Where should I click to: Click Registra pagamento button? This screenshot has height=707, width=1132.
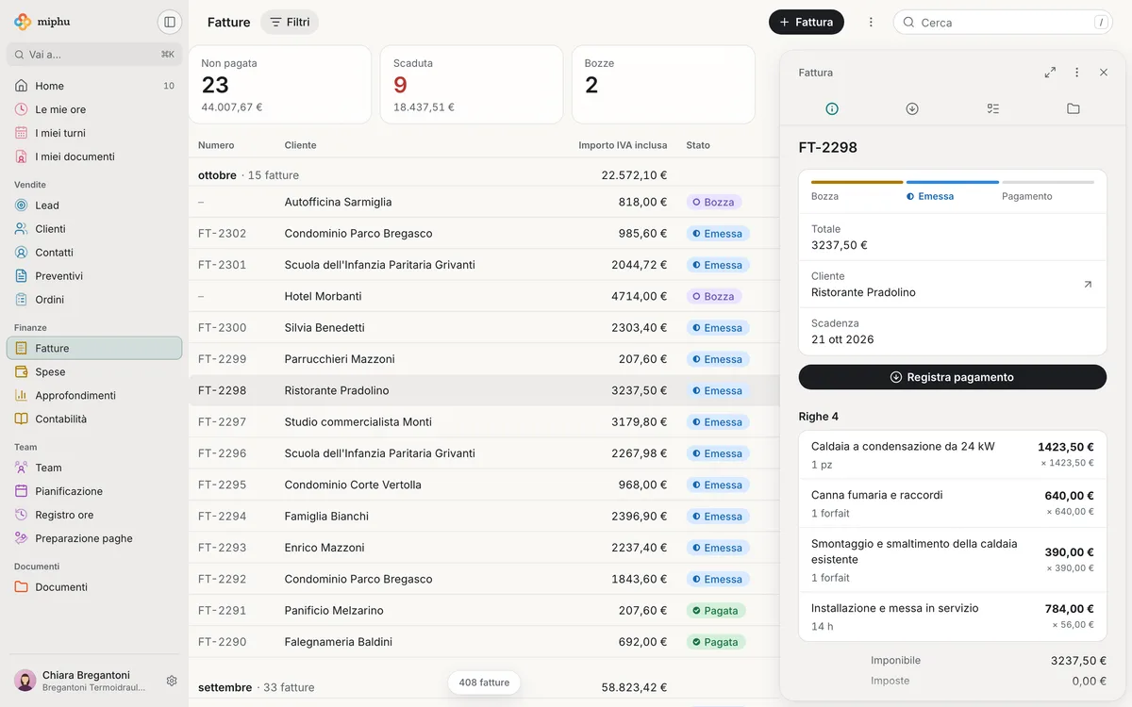tap(953, 377)
